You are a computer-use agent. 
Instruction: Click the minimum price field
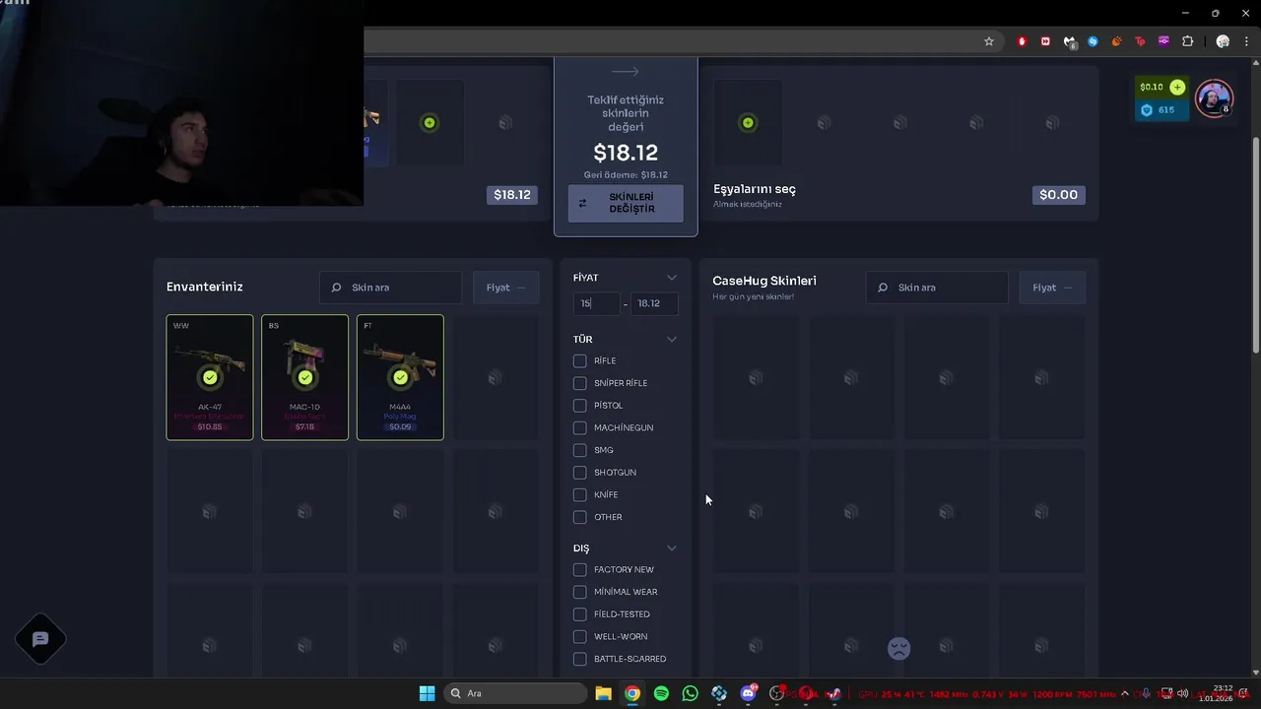click(x=597, y=303)
